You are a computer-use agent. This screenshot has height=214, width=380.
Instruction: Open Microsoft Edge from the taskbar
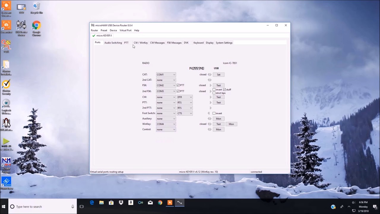[92, 203]
